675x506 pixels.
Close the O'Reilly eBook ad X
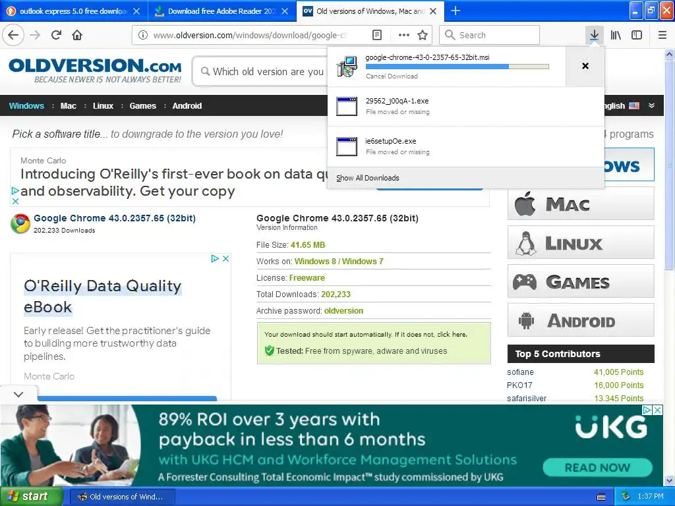click(225, 258)
